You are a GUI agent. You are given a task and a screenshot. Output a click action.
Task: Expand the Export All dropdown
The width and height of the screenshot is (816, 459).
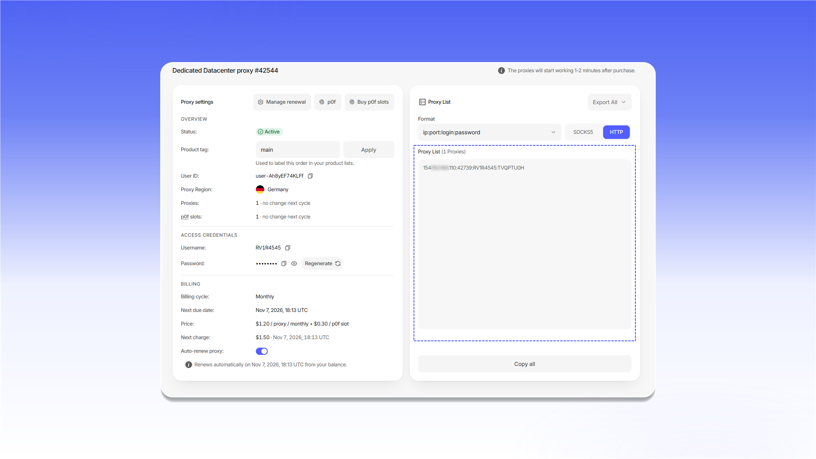(609, 102)
